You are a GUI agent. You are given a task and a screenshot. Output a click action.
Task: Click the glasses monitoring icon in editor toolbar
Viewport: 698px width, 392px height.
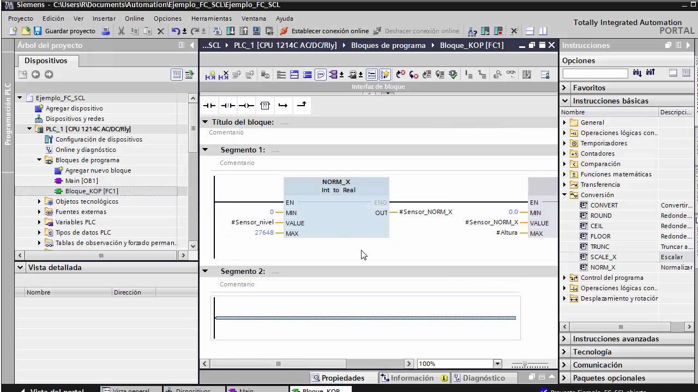511,75
